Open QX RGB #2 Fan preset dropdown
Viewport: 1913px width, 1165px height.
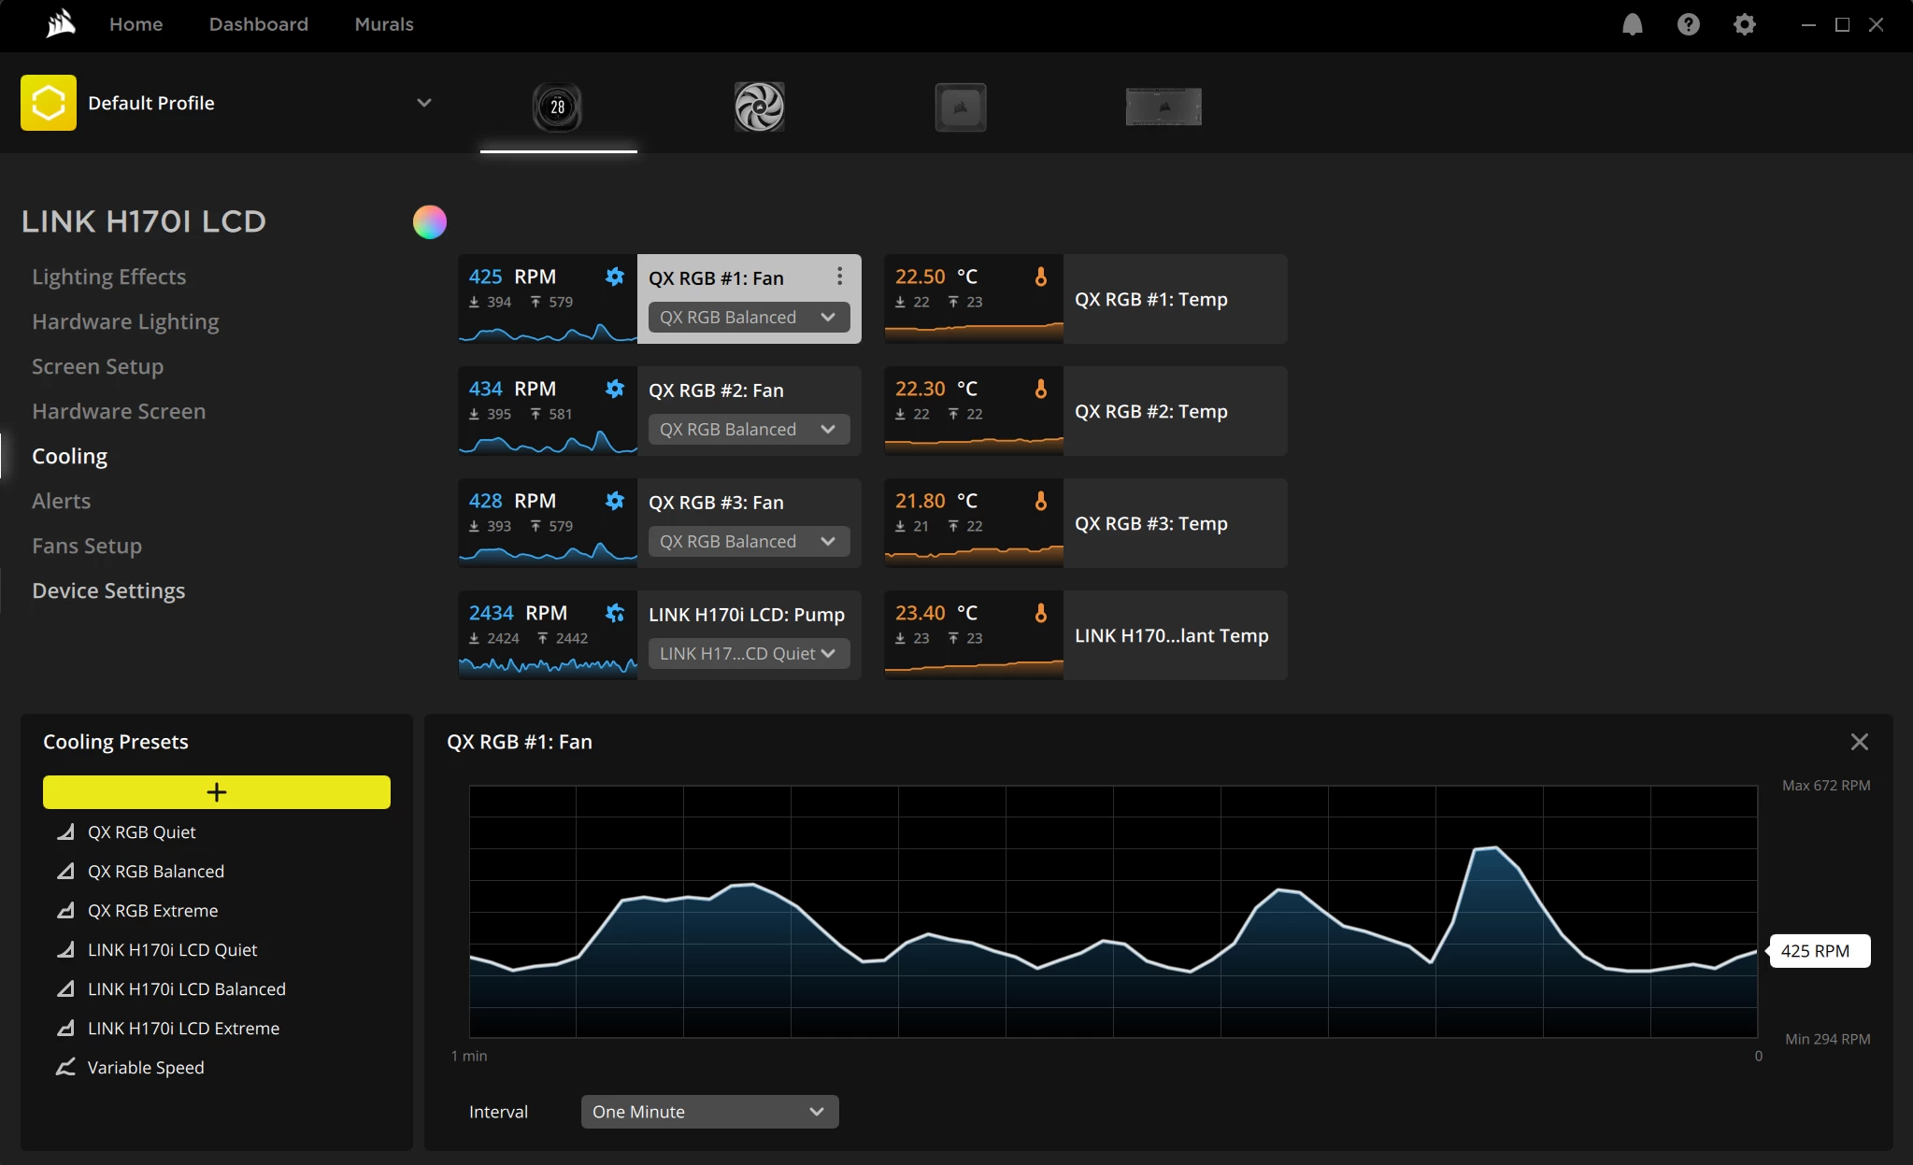click(x=748, y=430)
